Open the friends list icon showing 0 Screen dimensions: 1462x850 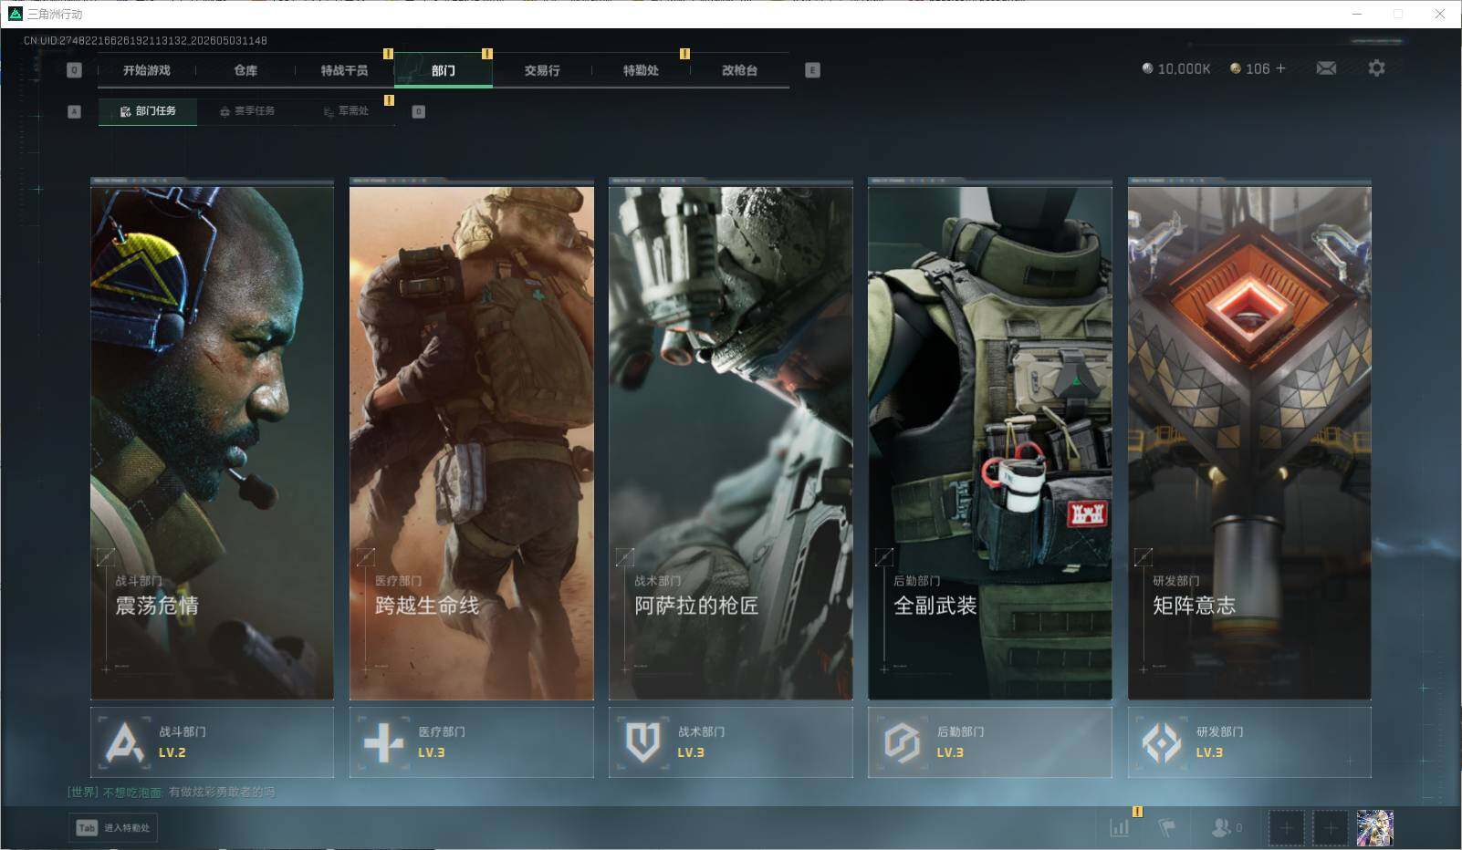[x=1227, y=828]
